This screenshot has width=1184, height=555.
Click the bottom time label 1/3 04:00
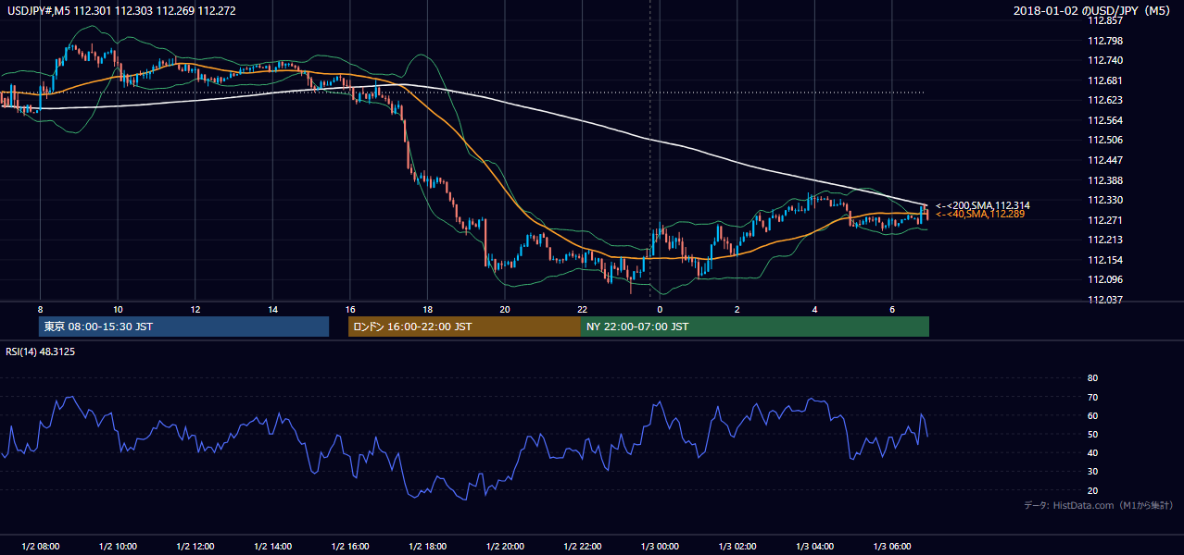(x=815, y=546)
